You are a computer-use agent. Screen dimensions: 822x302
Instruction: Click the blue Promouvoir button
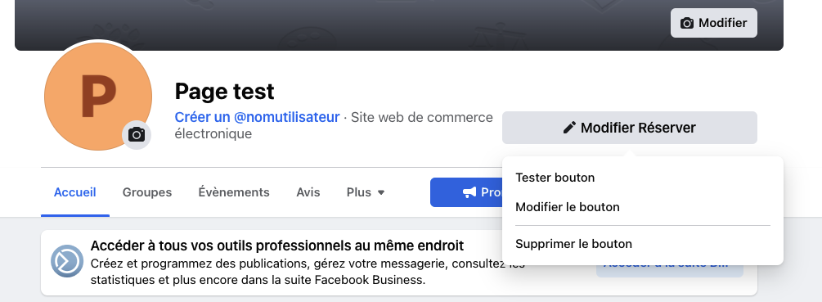point(466,192)
